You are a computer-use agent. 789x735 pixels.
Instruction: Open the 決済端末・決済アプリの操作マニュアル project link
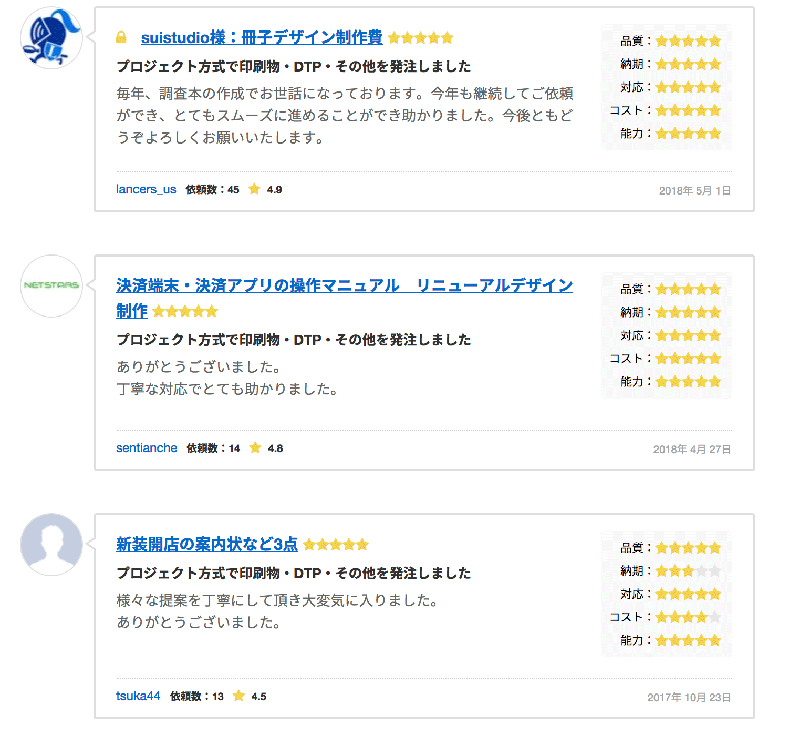point(344,285)
